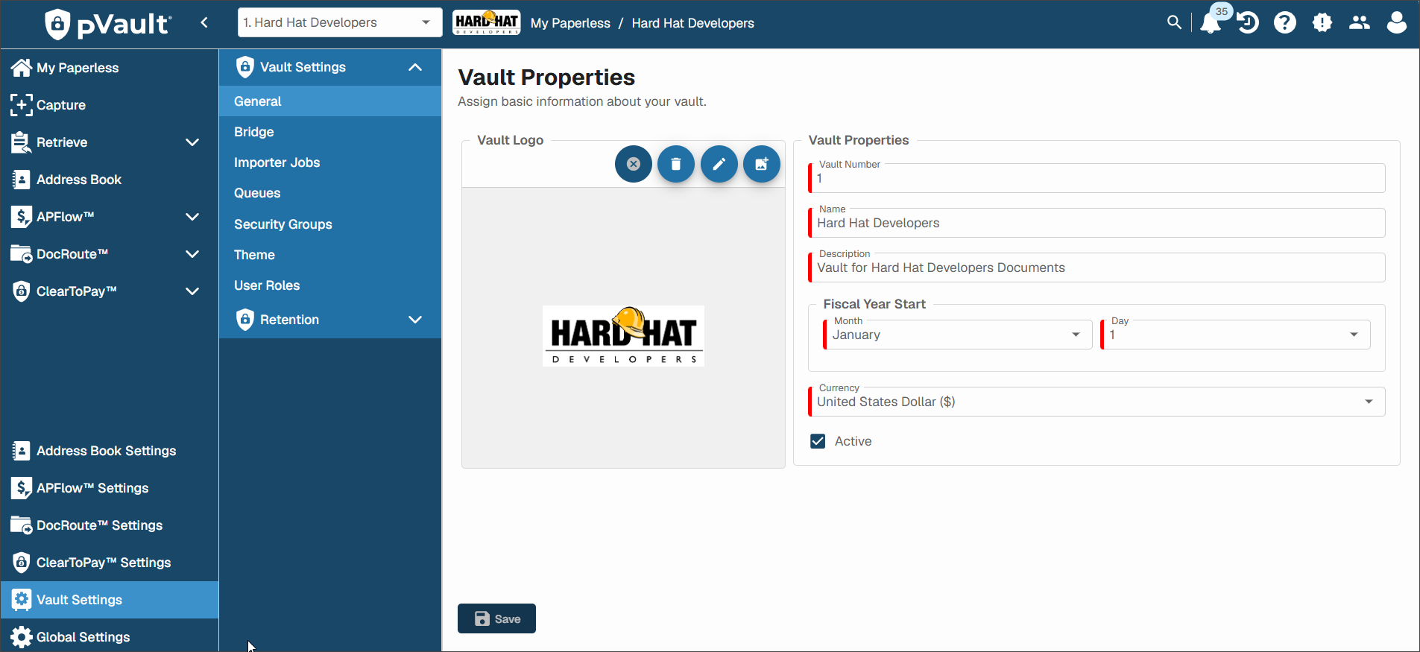Clear the vault logo with the X button
This screenshot has height=652, width=1420.
tap(634, 164)
